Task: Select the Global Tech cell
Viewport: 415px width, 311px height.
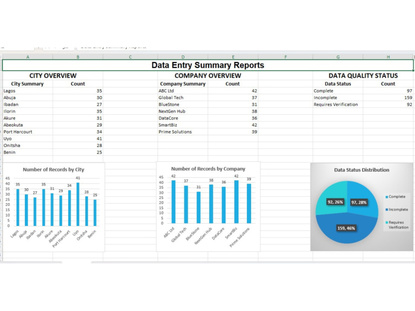Action: [183, 97]
